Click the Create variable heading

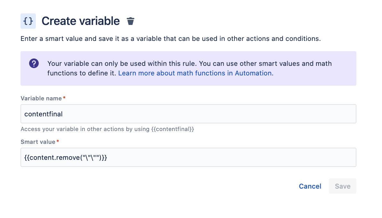coord(81,21)
